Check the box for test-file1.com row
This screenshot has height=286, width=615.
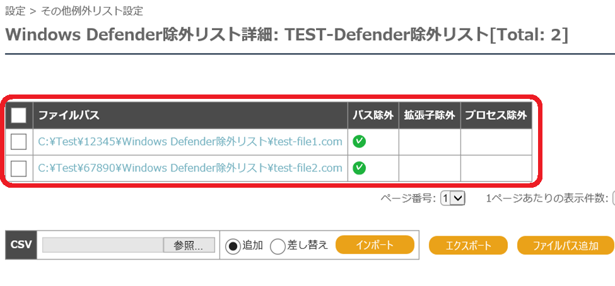18,142
